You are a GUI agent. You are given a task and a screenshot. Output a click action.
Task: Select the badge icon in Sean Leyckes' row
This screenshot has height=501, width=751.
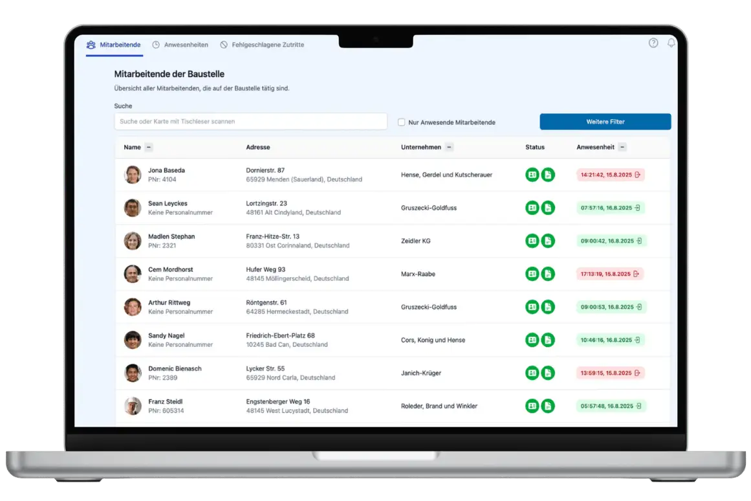531,207
